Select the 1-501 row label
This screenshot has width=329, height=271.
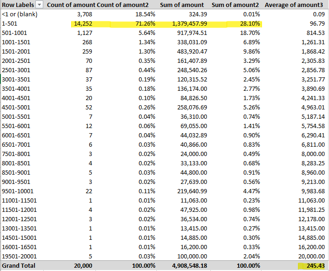coord(10,23)
